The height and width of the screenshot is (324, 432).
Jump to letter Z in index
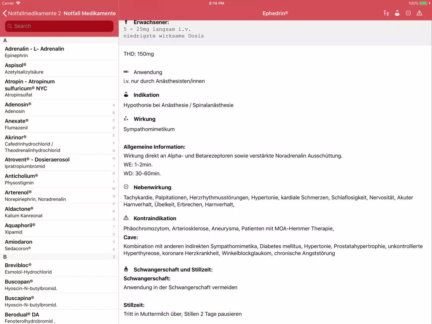pos(114,257)
